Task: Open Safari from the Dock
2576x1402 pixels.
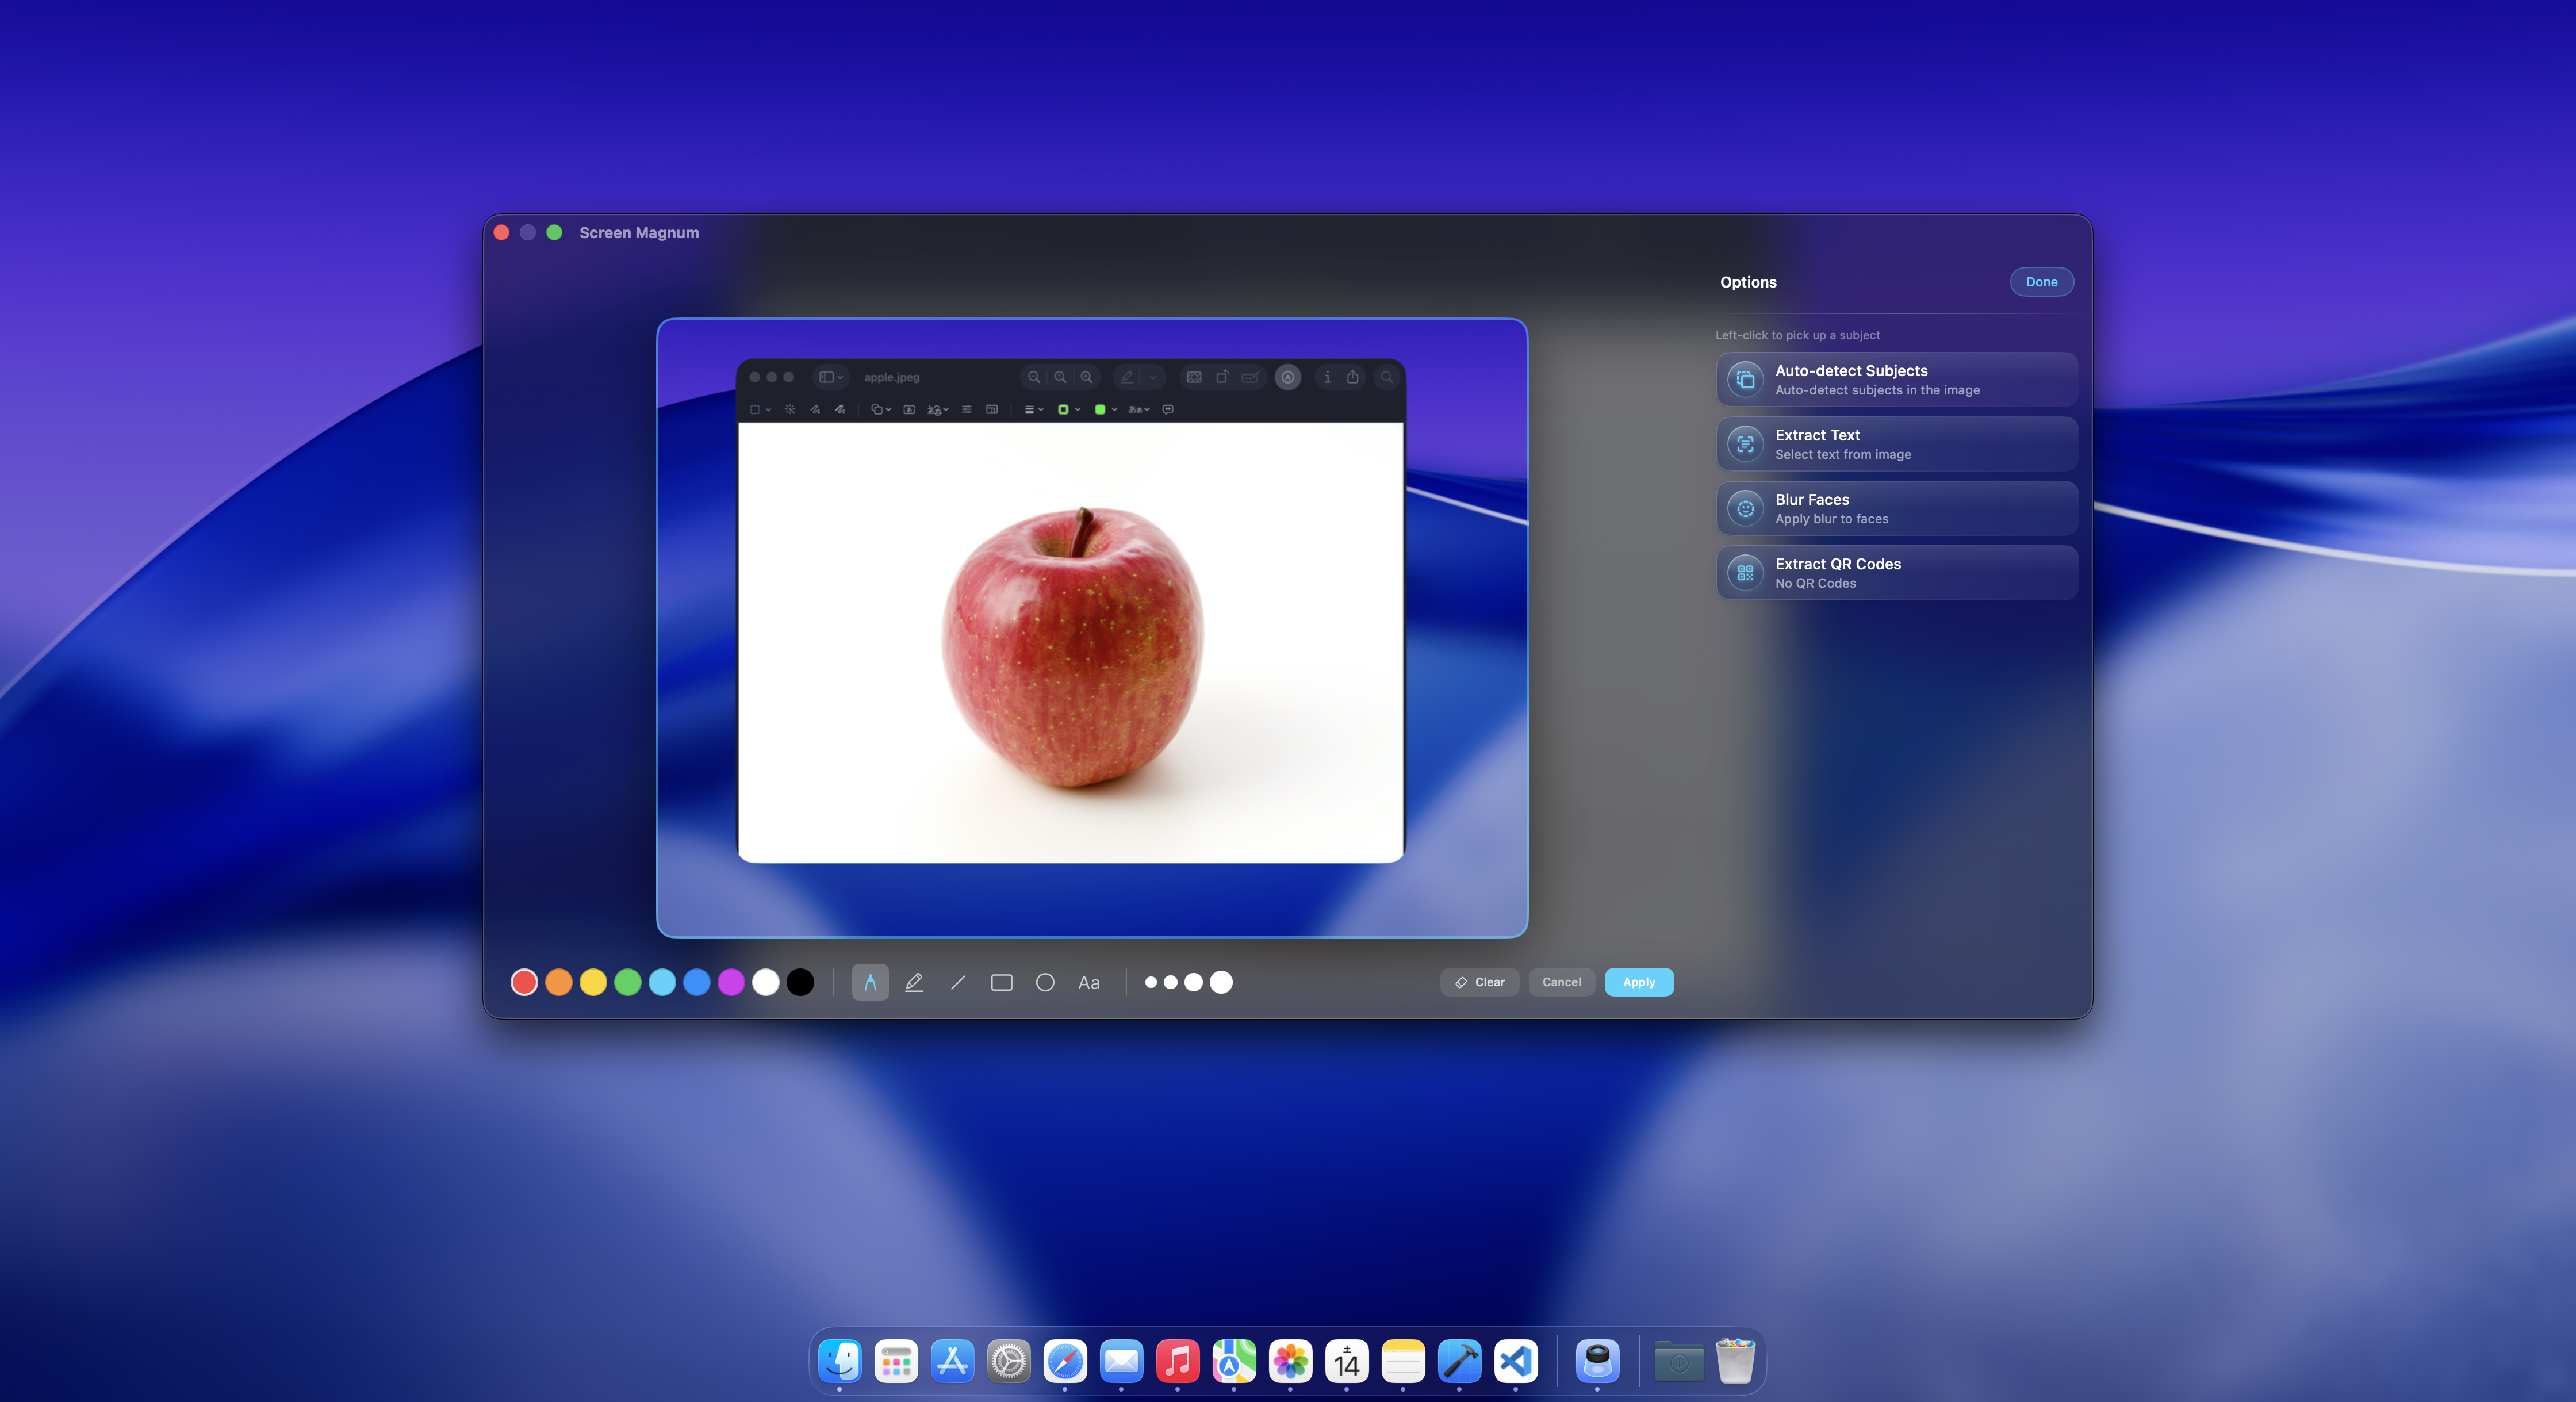Action: 1065,1361
